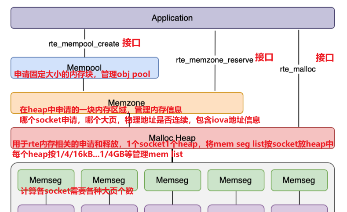Click the red 接口 text above rte_malloc
Viewport: 347px width, 212px height.
pos(325,57)
